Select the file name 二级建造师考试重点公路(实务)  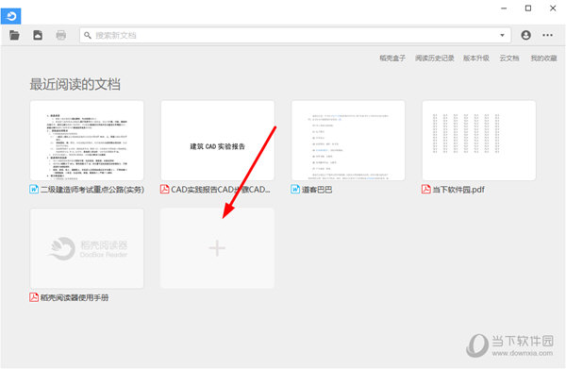pos(92,190)
